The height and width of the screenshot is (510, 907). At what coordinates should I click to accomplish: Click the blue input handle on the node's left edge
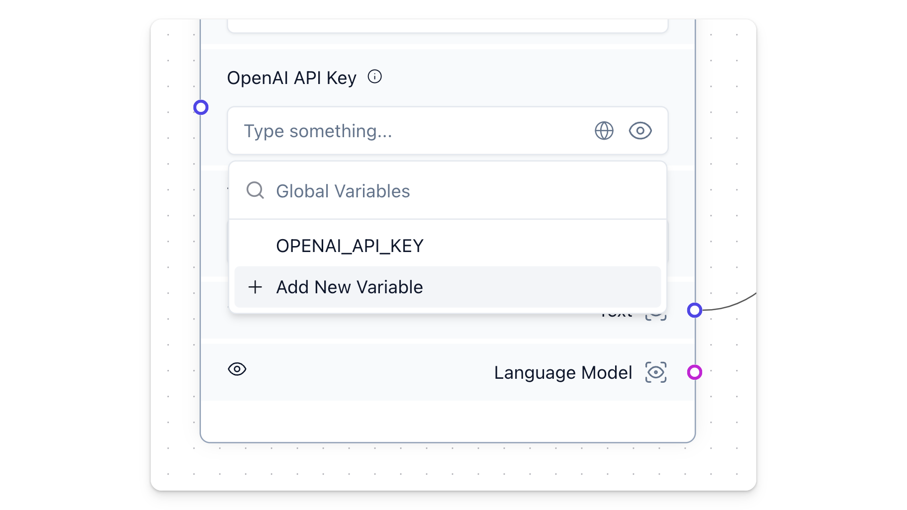pos(201,107)
